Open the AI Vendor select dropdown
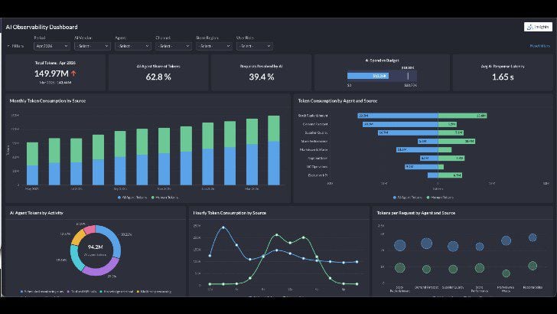557x314 pixels. tap(93, 46)
